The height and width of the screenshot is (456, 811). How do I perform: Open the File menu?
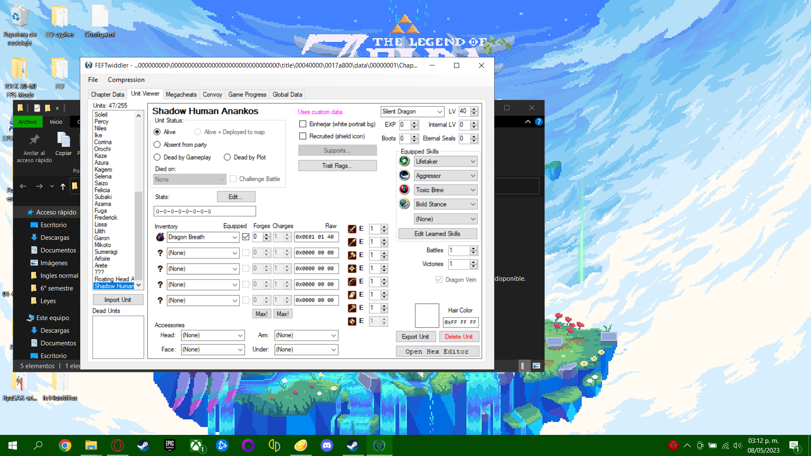pos(93,80)
